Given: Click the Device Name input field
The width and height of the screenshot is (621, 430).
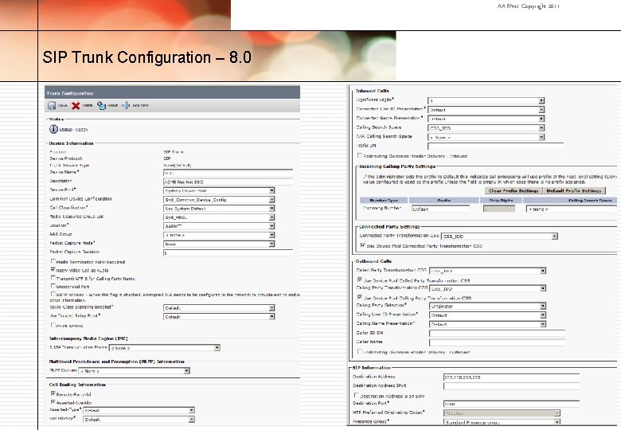Looking at the screenshot, I should (228, 173).
